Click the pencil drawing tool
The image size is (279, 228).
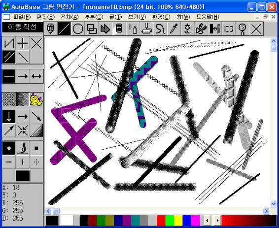[51, 29]
